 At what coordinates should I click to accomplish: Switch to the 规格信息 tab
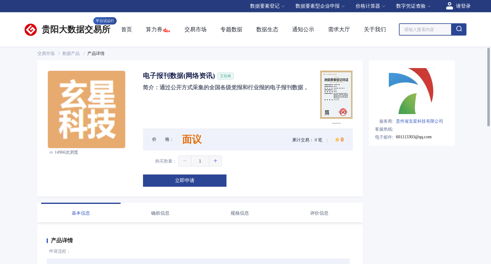tap(240, 213)
